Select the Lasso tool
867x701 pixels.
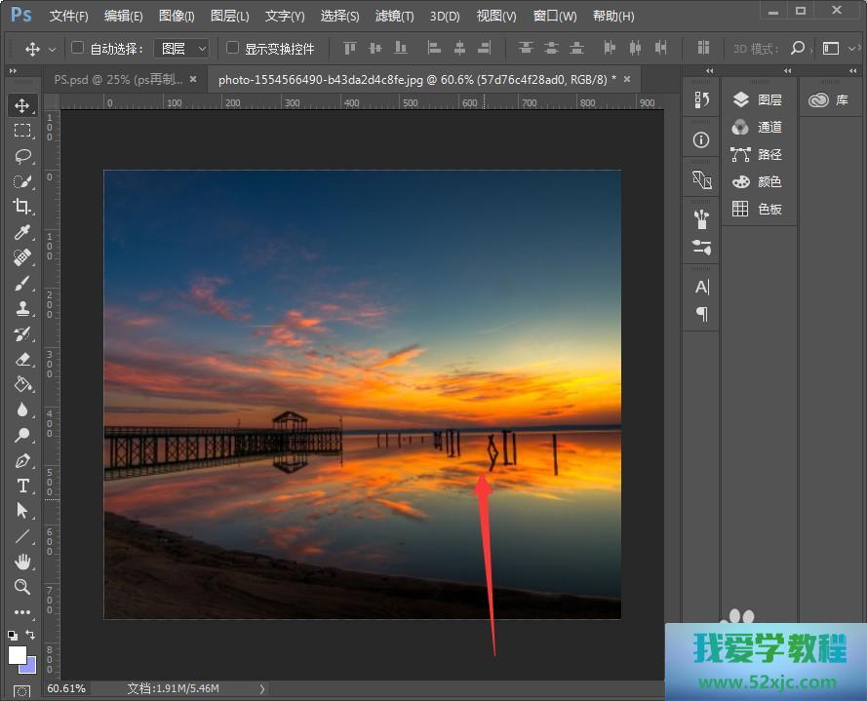tap(22, 156)
